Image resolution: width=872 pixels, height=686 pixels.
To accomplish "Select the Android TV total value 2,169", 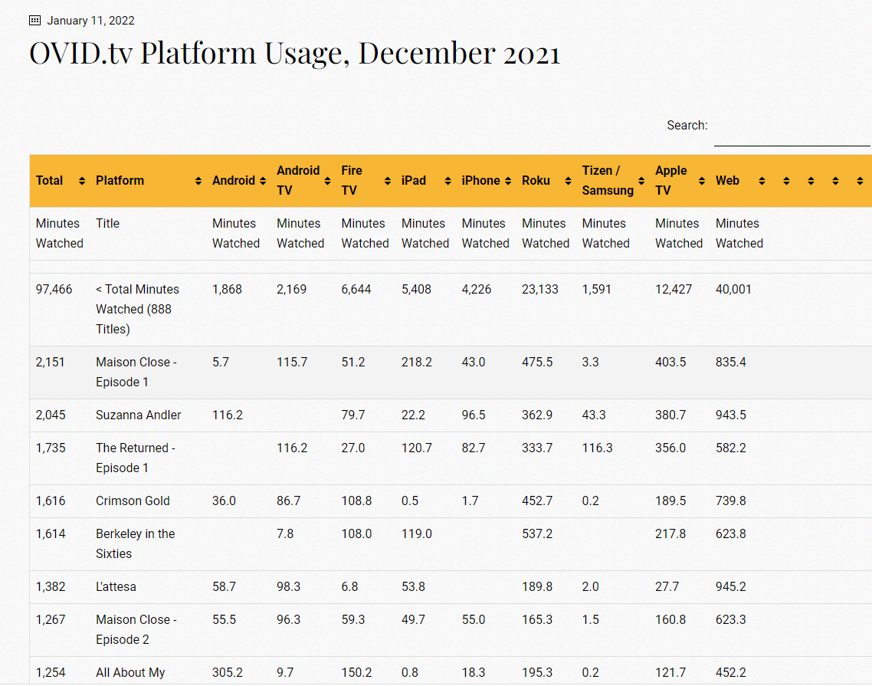I will tap(291, 289).
